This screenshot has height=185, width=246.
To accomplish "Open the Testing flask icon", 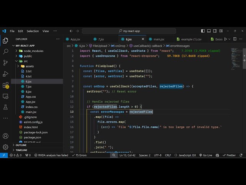I will pyautogui.click(x=5, y=107).
